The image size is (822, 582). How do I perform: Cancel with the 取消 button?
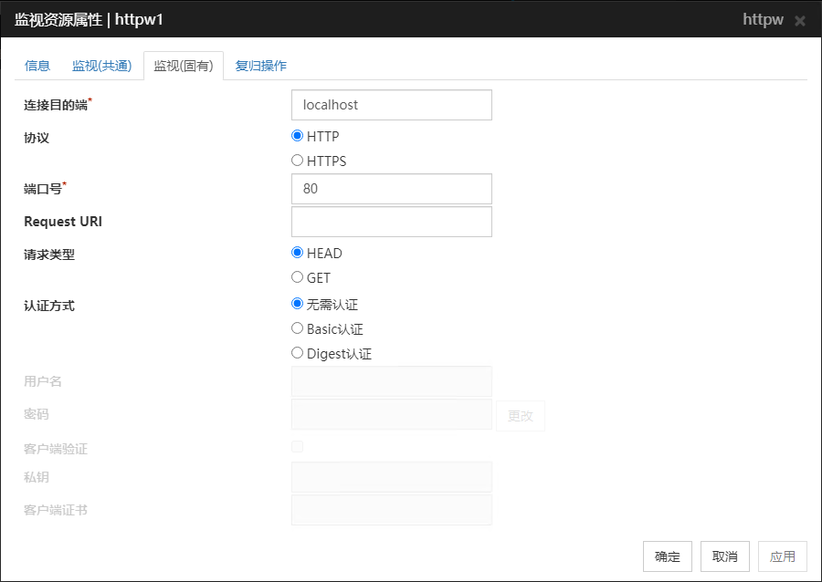[x=725, y=556]
